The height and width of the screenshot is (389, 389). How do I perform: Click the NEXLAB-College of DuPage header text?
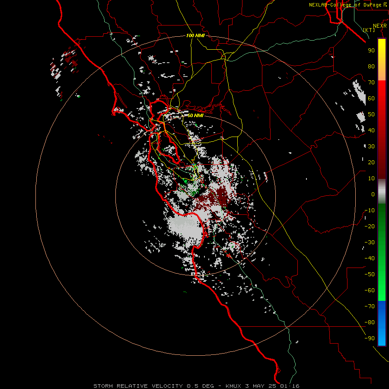point(345,5)
